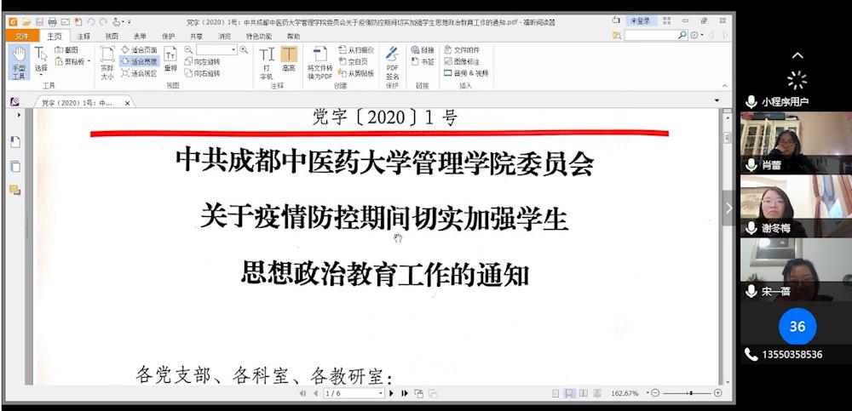Click the Bookmark (书签) tool
Screen dimensions: 852x411
click(x=423, y=61)
